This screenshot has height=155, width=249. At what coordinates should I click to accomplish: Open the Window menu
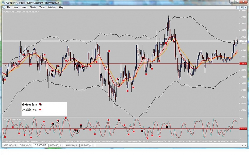(52, 8)
